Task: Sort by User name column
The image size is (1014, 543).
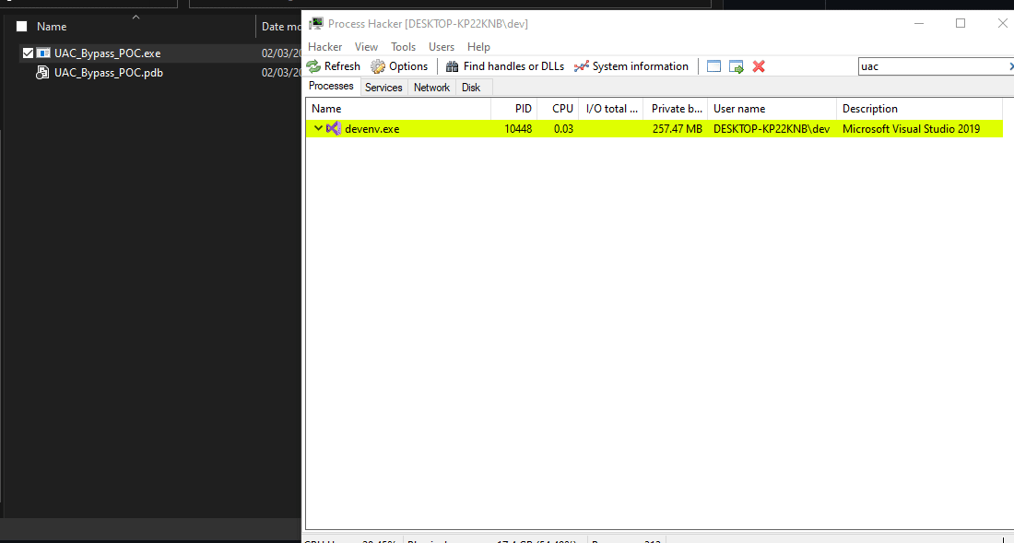Action: [772, 109]
